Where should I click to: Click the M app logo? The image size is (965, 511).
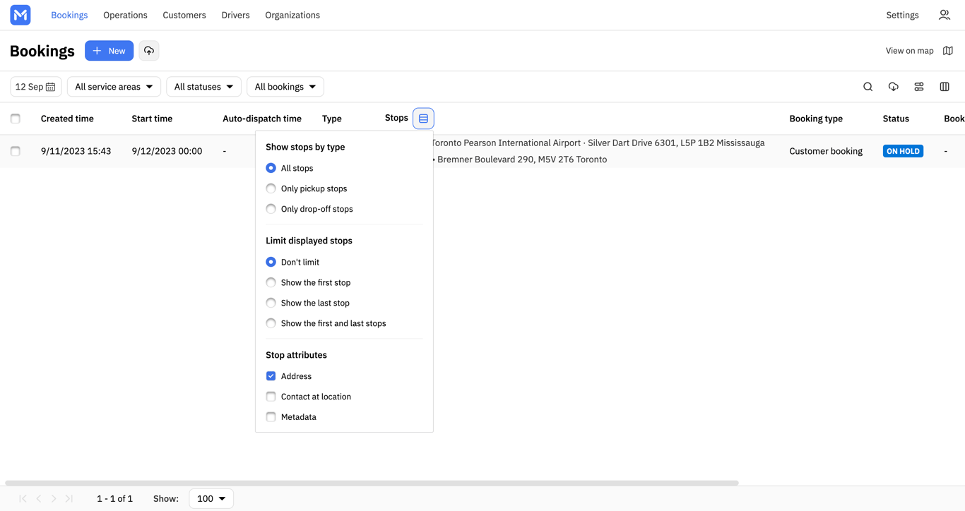point(20,15)
